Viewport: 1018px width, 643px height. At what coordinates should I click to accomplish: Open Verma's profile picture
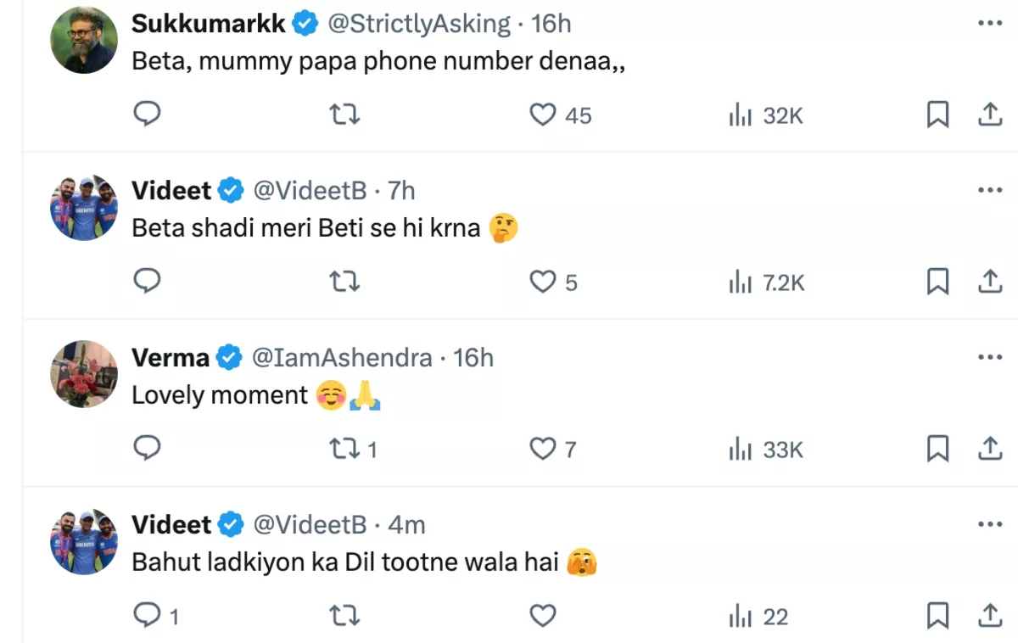pos(83,373)
